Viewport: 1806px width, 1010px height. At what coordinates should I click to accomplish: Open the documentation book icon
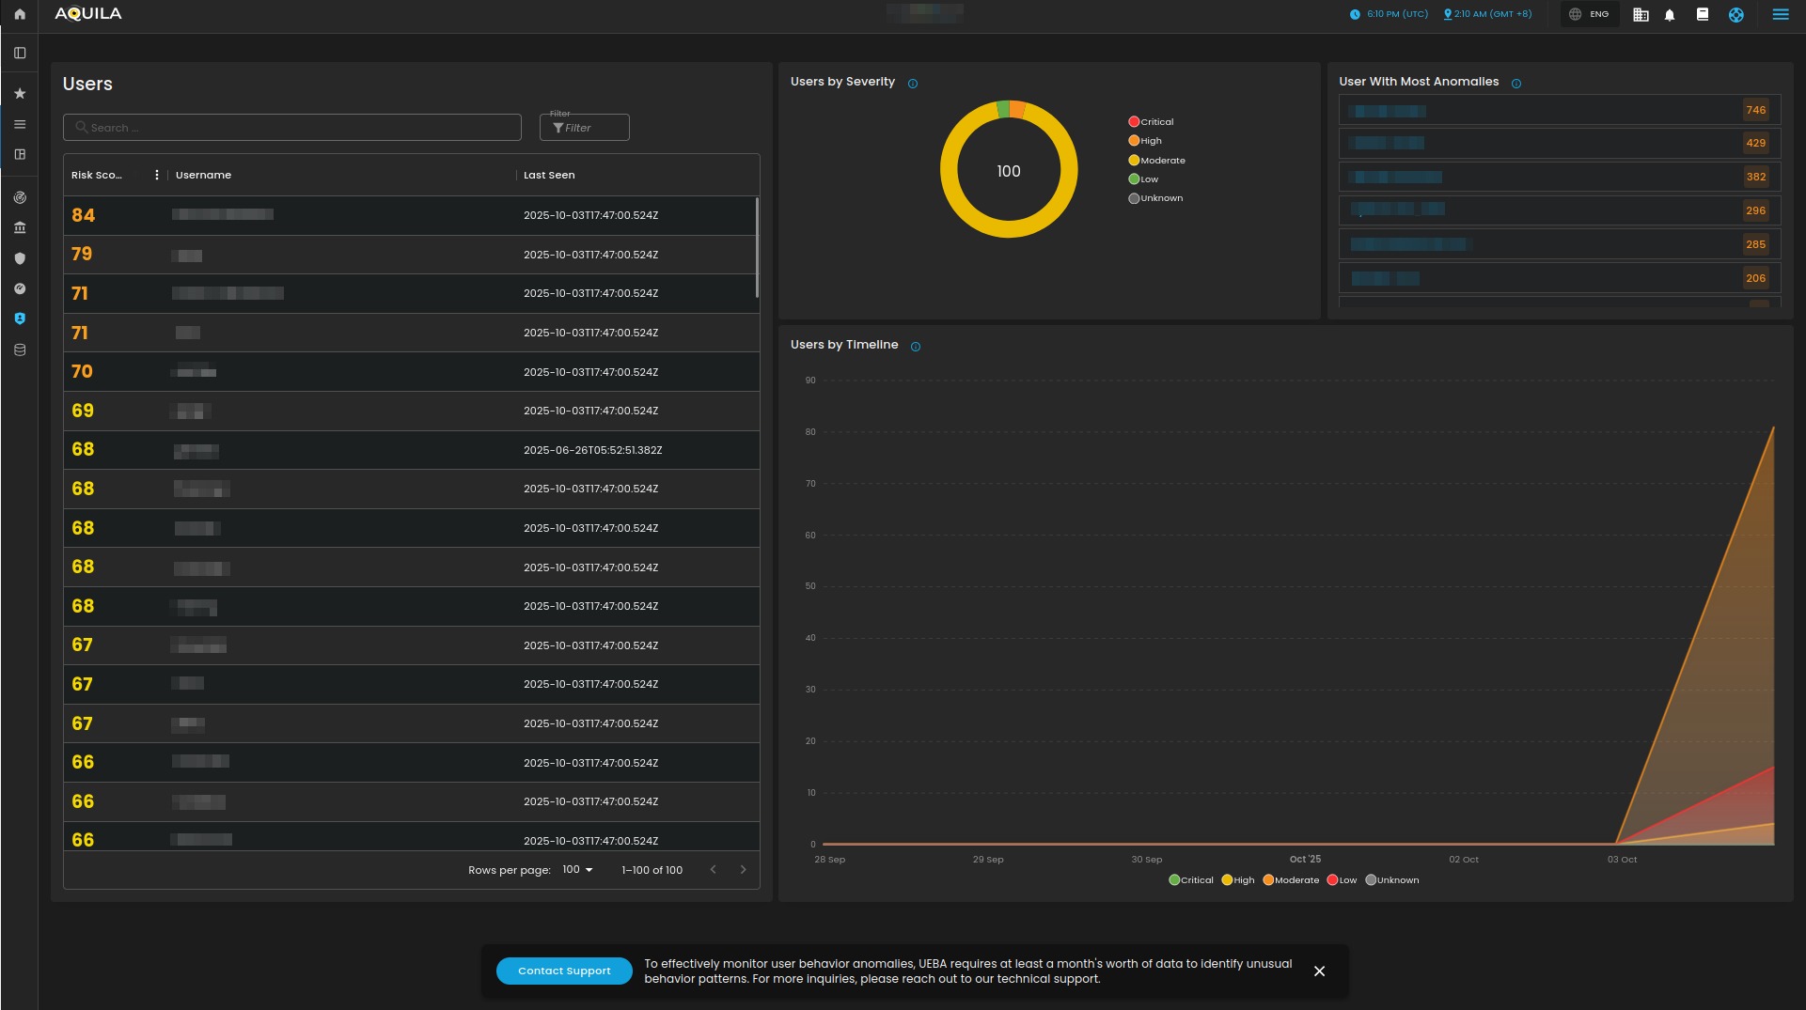pyautogui.click(x=1702, y=14)
